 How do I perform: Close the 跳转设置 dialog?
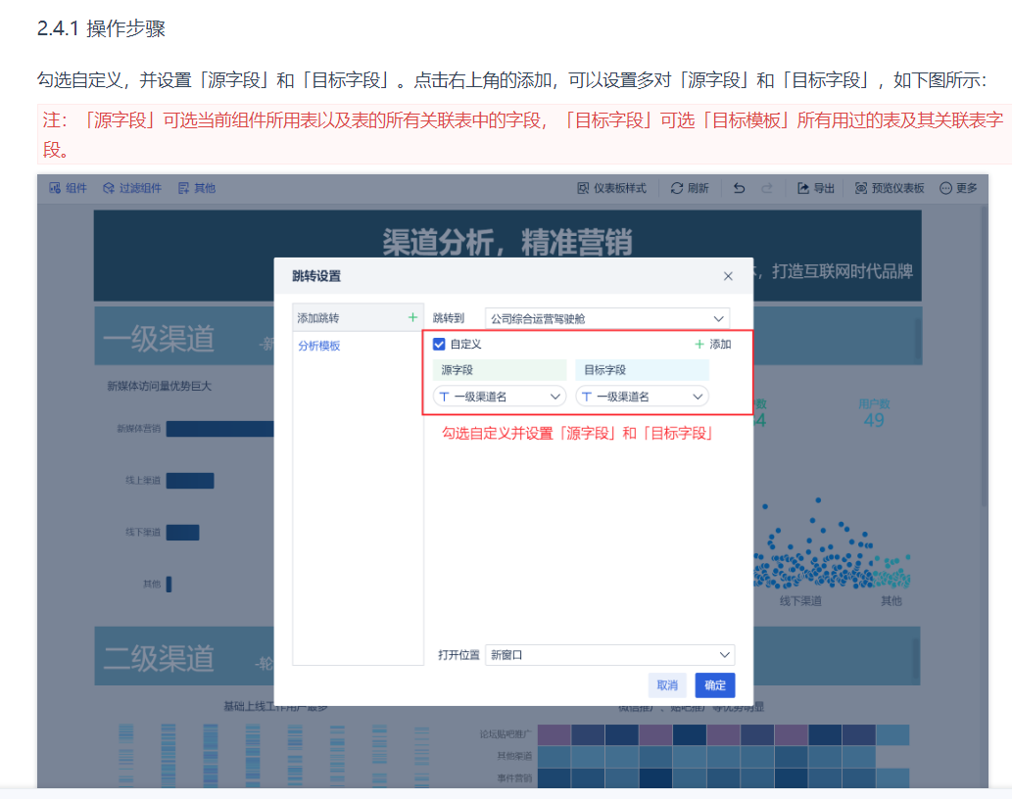(728, 276)
